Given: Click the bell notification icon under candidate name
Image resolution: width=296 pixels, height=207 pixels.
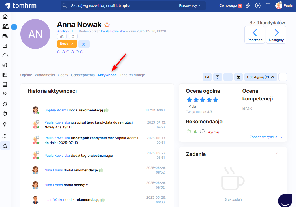Looking at the screenshot, I should click(73, 36).
